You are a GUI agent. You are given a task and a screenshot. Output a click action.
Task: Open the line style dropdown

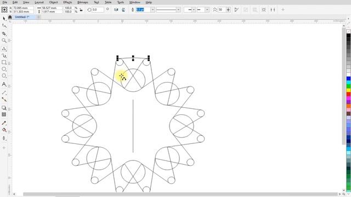[x=178, y=10]
